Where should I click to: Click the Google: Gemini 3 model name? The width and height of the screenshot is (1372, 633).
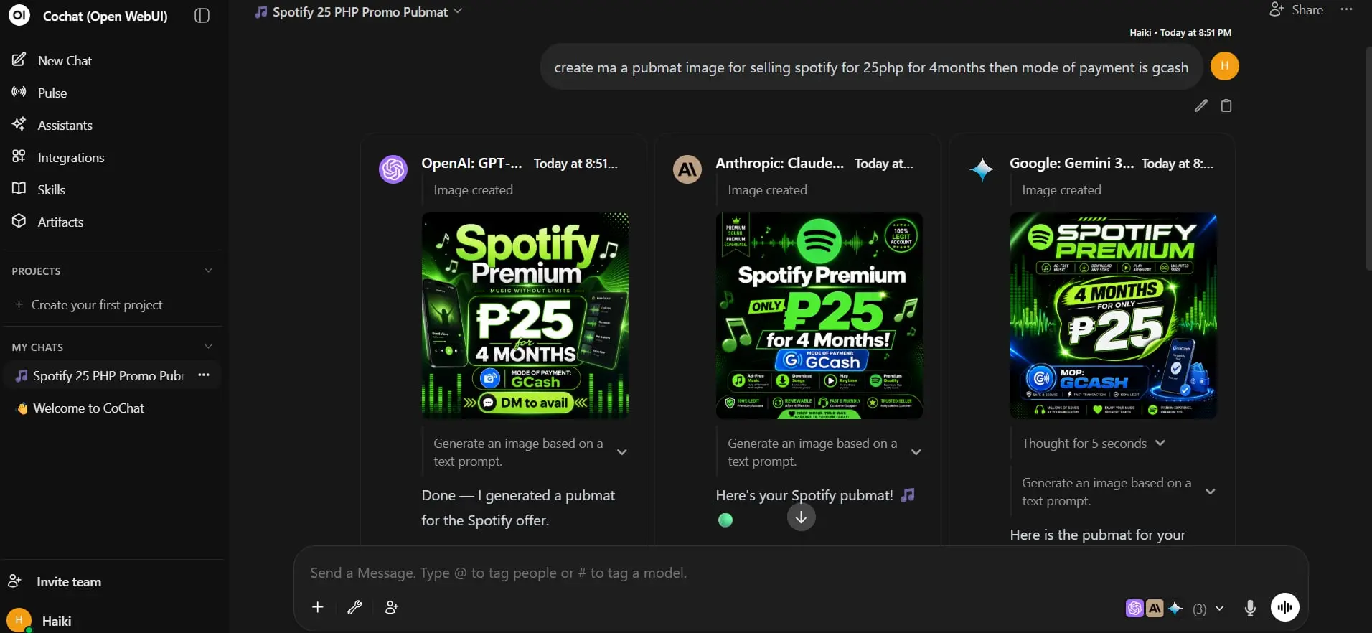coord(1071,163)
